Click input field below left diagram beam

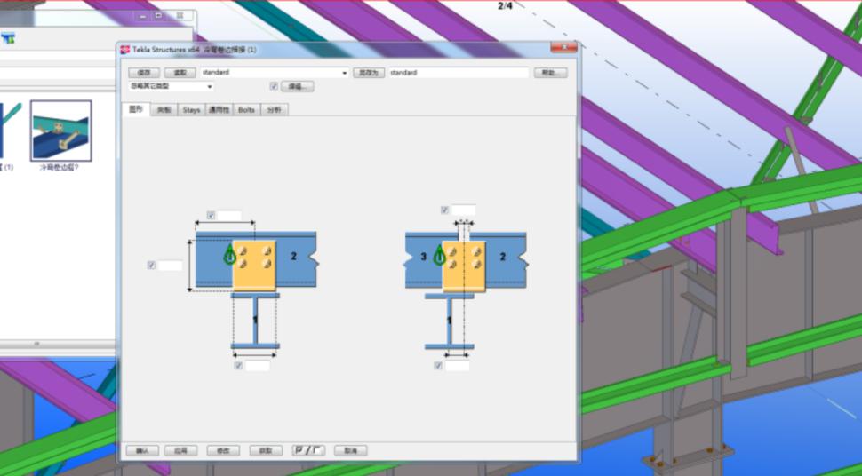(x=258, y=366)
